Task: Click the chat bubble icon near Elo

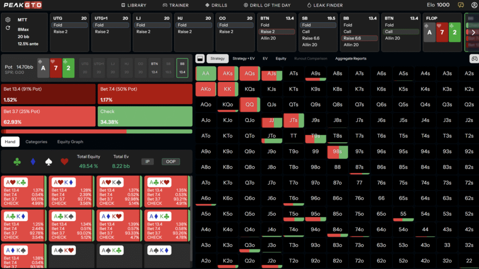Action: (461, 5)
